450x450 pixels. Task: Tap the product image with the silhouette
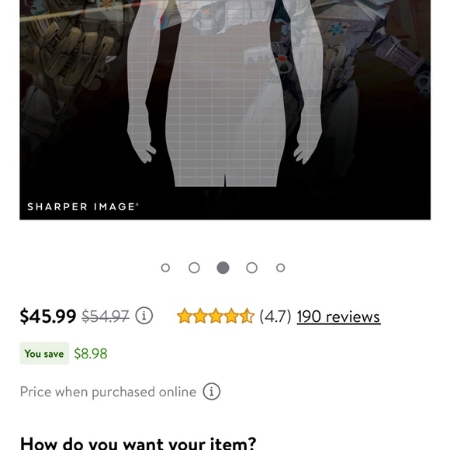pos(225,109)
